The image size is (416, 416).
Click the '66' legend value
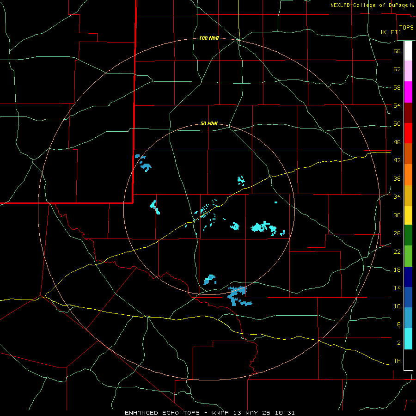397,51
